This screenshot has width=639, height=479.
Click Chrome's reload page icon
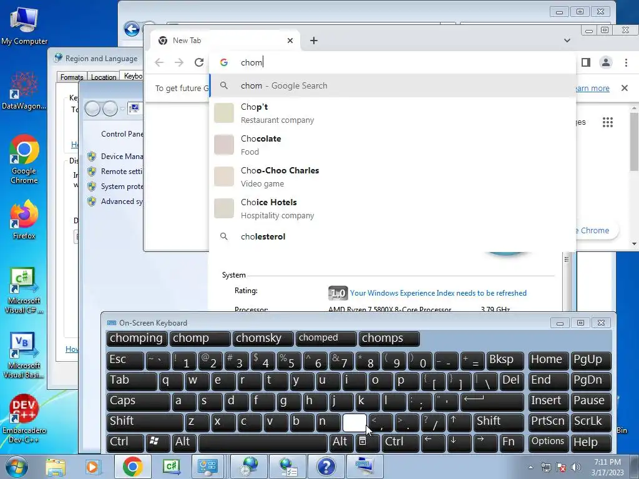pyautogui.click(x=199, y=62)
